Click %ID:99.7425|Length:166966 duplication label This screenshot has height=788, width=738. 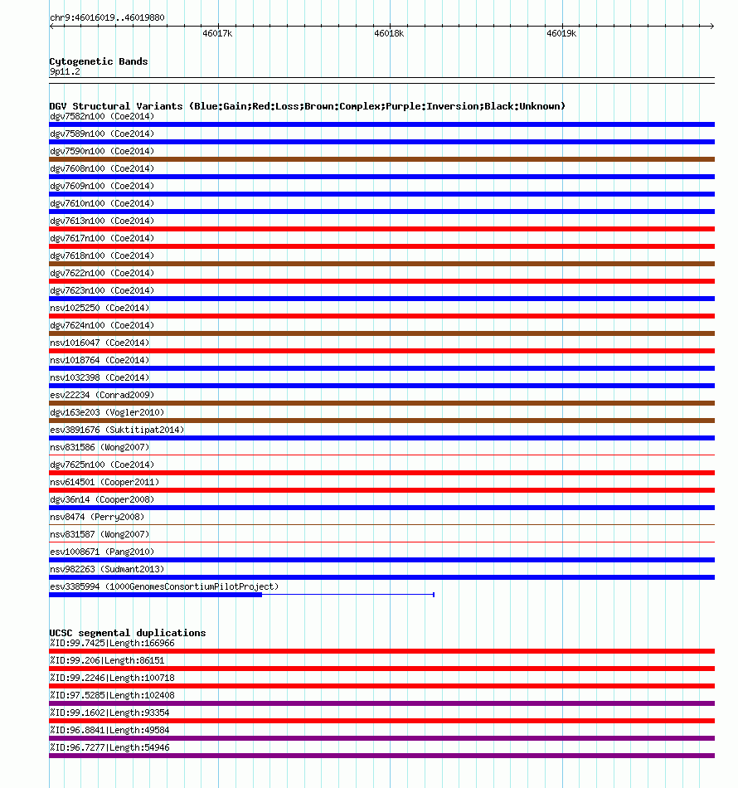(x=112, y=644)
